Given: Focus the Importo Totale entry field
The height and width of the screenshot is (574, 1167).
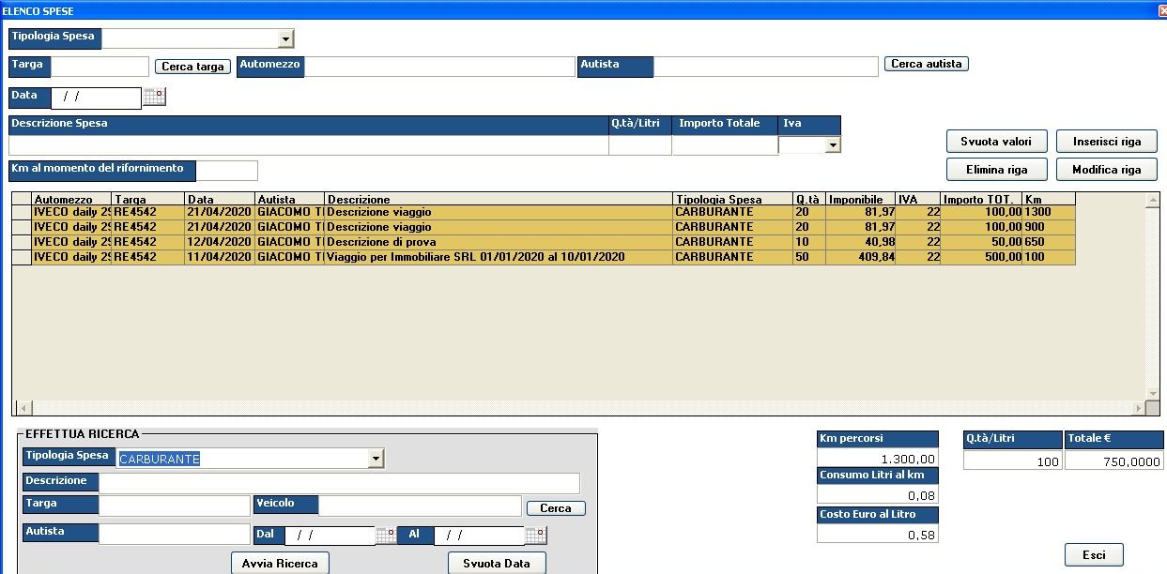Looking at the screenshot, I should (x=725, y=145).
